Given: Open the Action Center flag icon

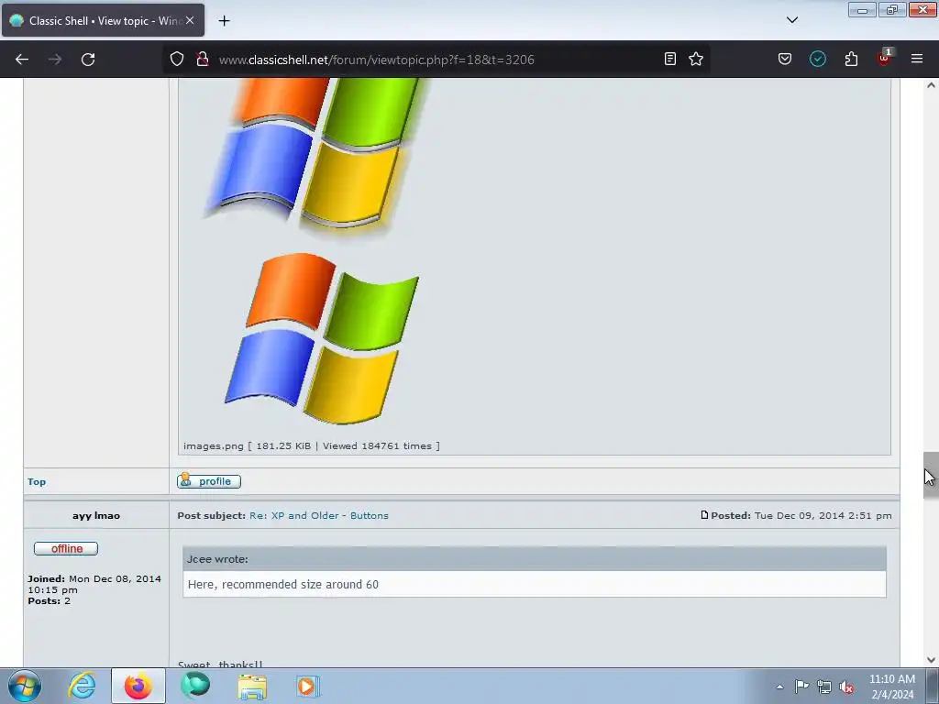Looking at the screenshot, I should pyautogui.click(x=801, y=686).
